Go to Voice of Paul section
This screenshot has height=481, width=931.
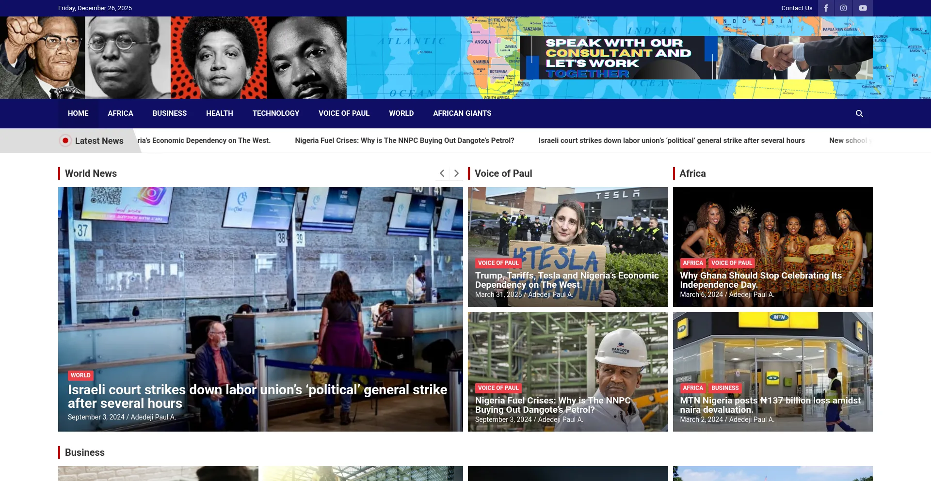coord(344,113)
